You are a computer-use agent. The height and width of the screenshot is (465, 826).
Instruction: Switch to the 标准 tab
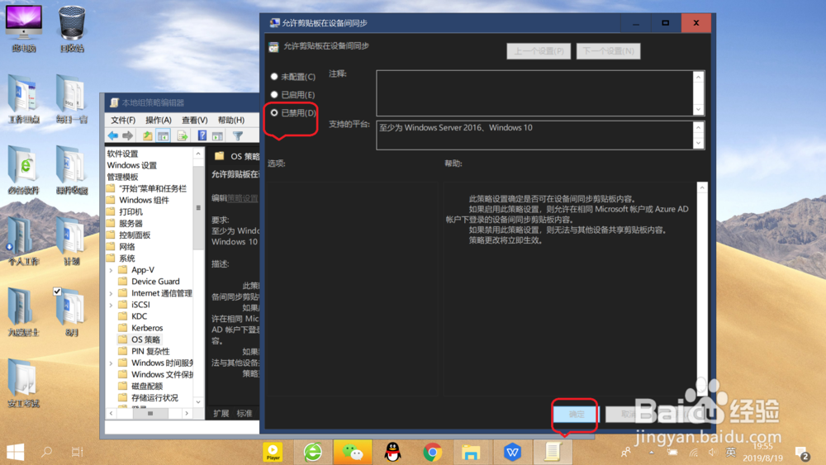(x=244, y=414)
